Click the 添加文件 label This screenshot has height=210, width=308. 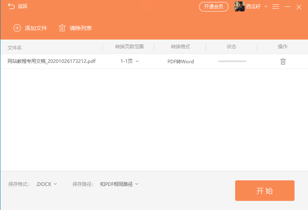[36, 28]
